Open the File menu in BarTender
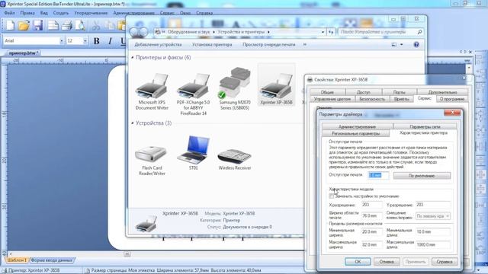The height and width of the screenshot is (274, 488). pyautogui.click(x=9, y=13)
